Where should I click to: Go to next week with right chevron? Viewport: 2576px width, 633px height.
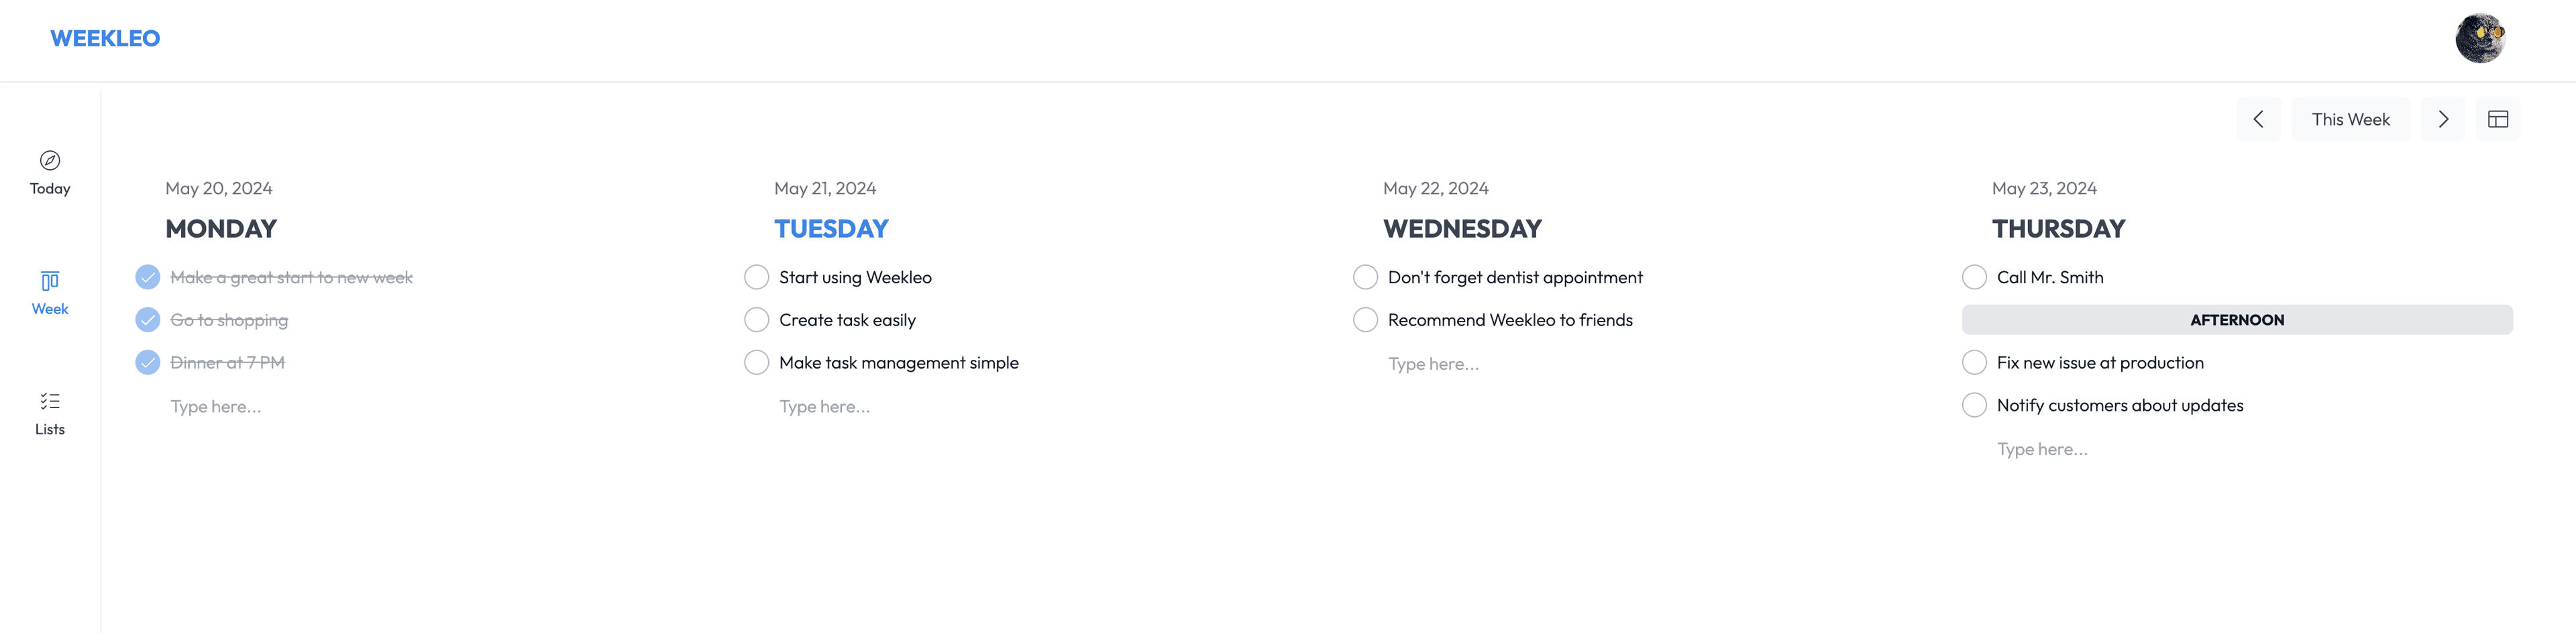[x=2443, y=119]
